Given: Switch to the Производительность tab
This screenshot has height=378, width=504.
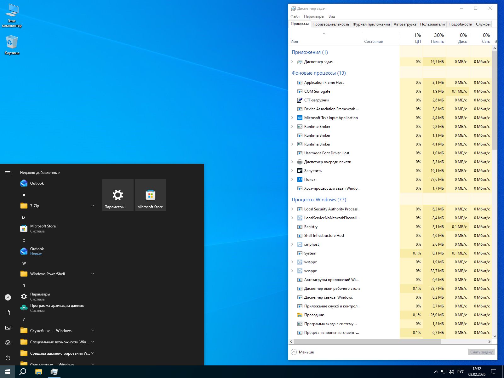Looking at the screenshot, I should (330, 24).
